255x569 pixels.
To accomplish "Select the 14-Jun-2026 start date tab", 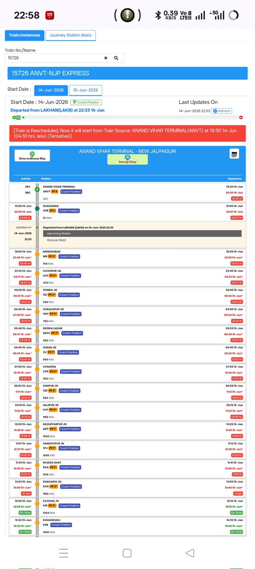I will point(51,90).
